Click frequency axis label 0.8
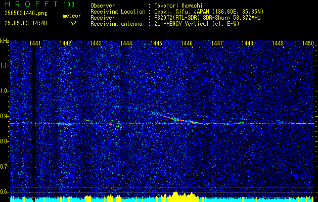The image size is (318, 202). point(4,141)
